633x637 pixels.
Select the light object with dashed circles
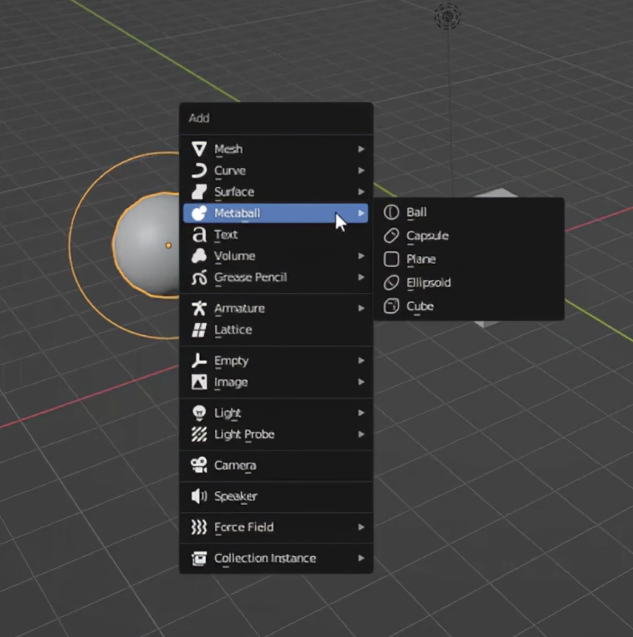pos(448,17)
